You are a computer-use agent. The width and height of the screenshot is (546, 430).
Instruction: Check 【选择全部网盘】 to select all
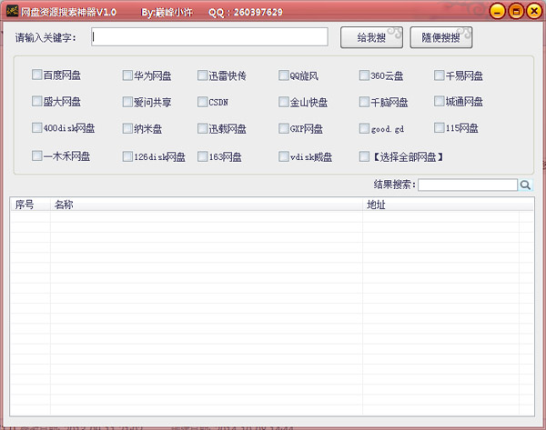(x=364, y=156)
